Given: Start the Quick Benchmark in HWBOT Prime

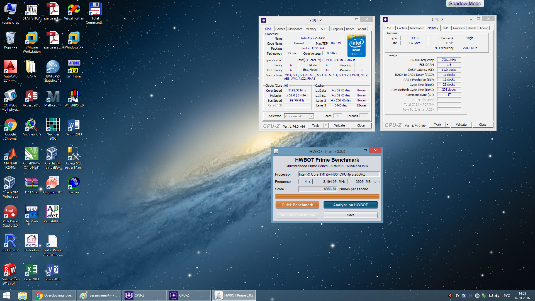Looking at the screenshot, I should coord(297,205).
